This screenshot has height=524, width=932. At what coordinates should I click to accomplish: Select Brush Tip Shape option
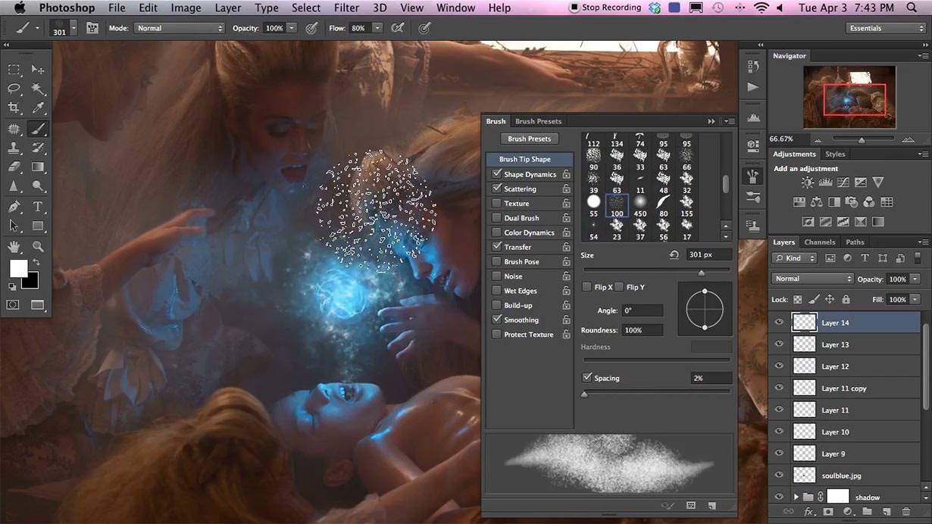(x=524, y=159)
